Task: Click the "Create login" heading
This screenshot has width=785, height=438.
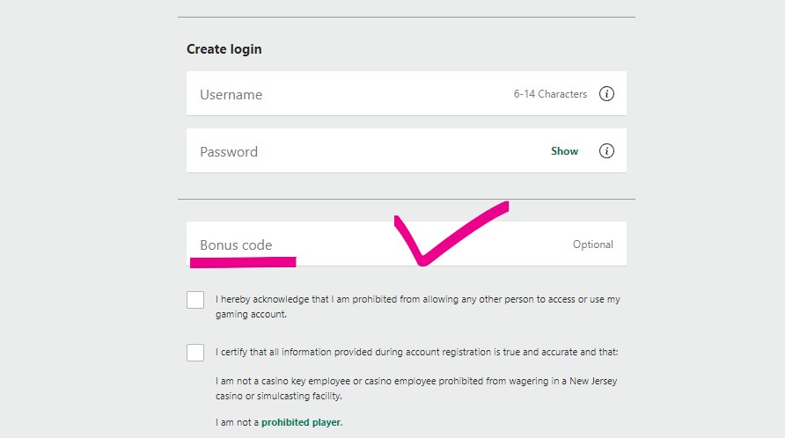Action: click(x=224, y=49)
